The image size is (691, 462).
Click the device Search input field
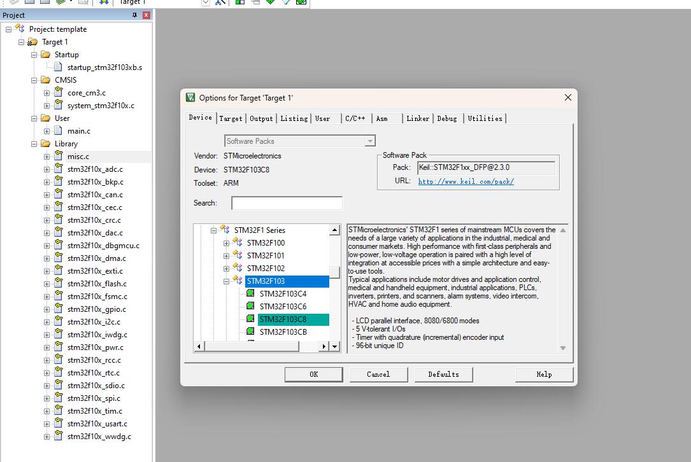(287, 203)
